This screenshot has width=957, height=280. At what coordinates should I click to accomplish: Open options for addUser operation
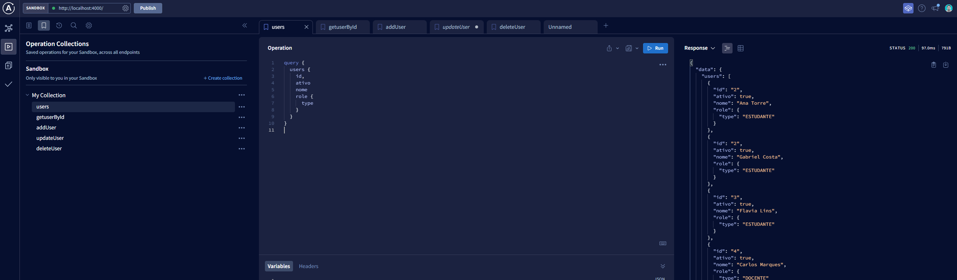(x=242, y=128)
